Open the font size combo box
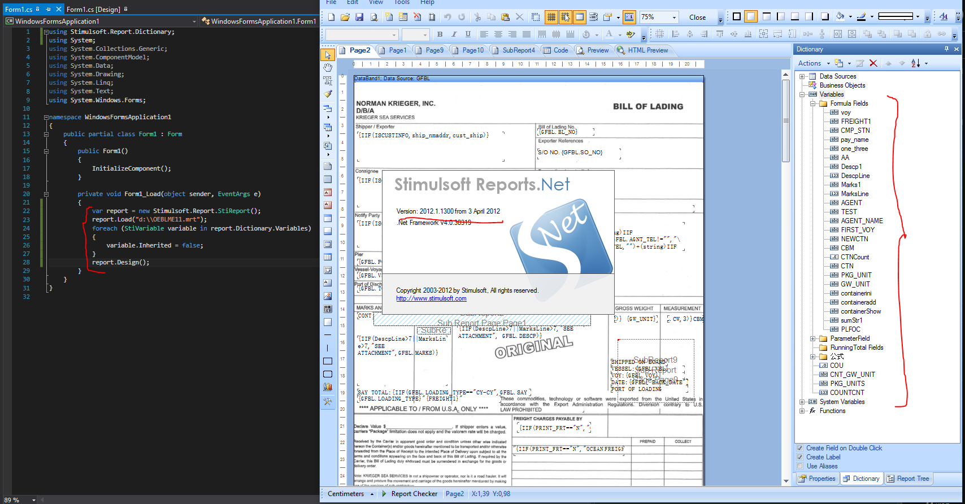Viewport: 965px width, 504px height. tap(416, 35)
